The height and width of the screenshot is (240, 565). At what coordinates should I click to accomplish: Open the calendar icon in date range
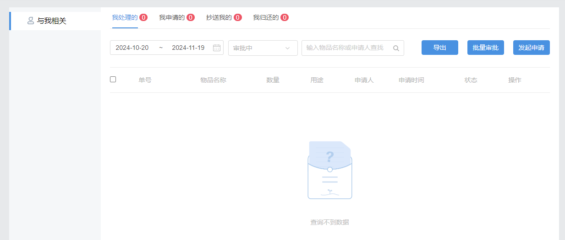pos(217,48)
